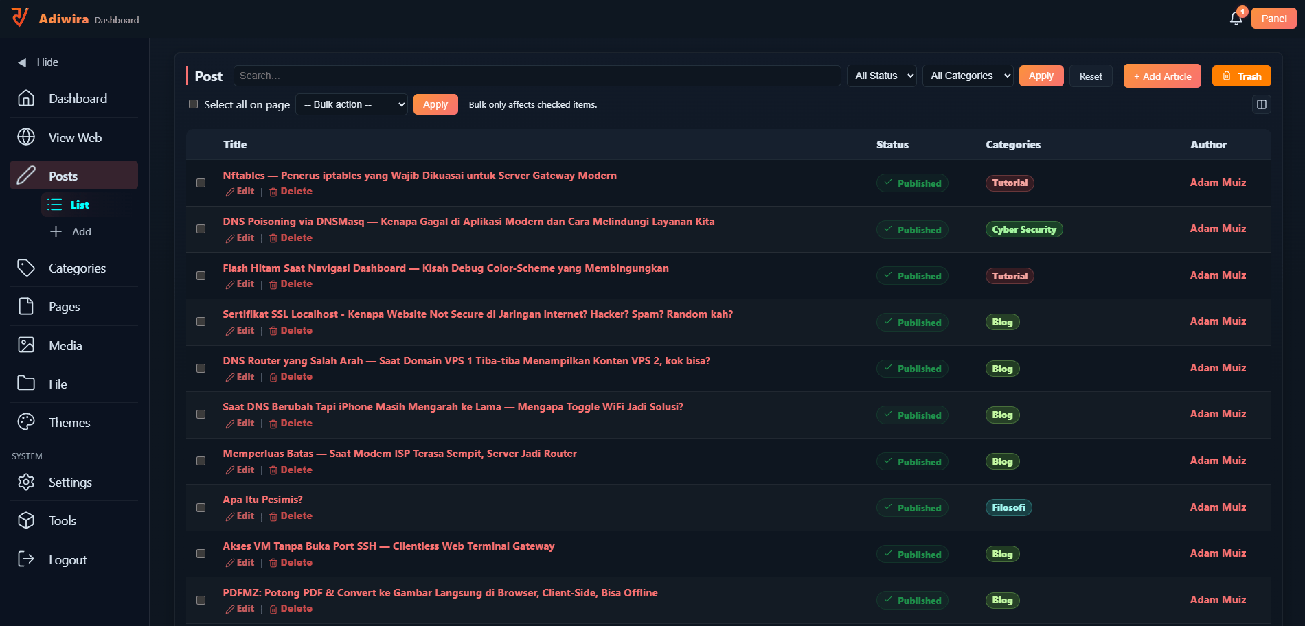The height and width of the screenshot is (626, 1305).
Task: Click the Categories tag icon
Action: point(26,268)
